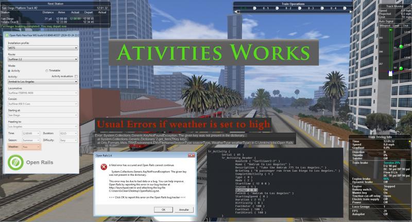
Task: Open the Season dropdown showing Summer
Action: click(x=31, y=140)
